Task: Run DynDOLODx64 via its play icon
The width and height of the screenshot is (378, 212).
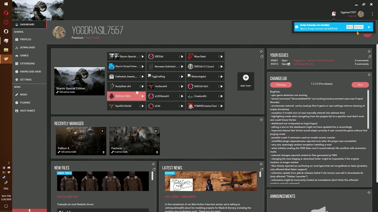Action: pyautogui.click(x=143, y=106)
